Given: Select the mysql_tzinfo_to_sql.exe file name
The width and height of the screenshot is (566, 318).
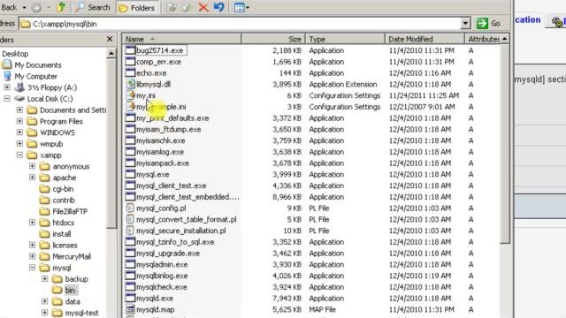Looking at the screenshot, I should (x=175, y=242).
